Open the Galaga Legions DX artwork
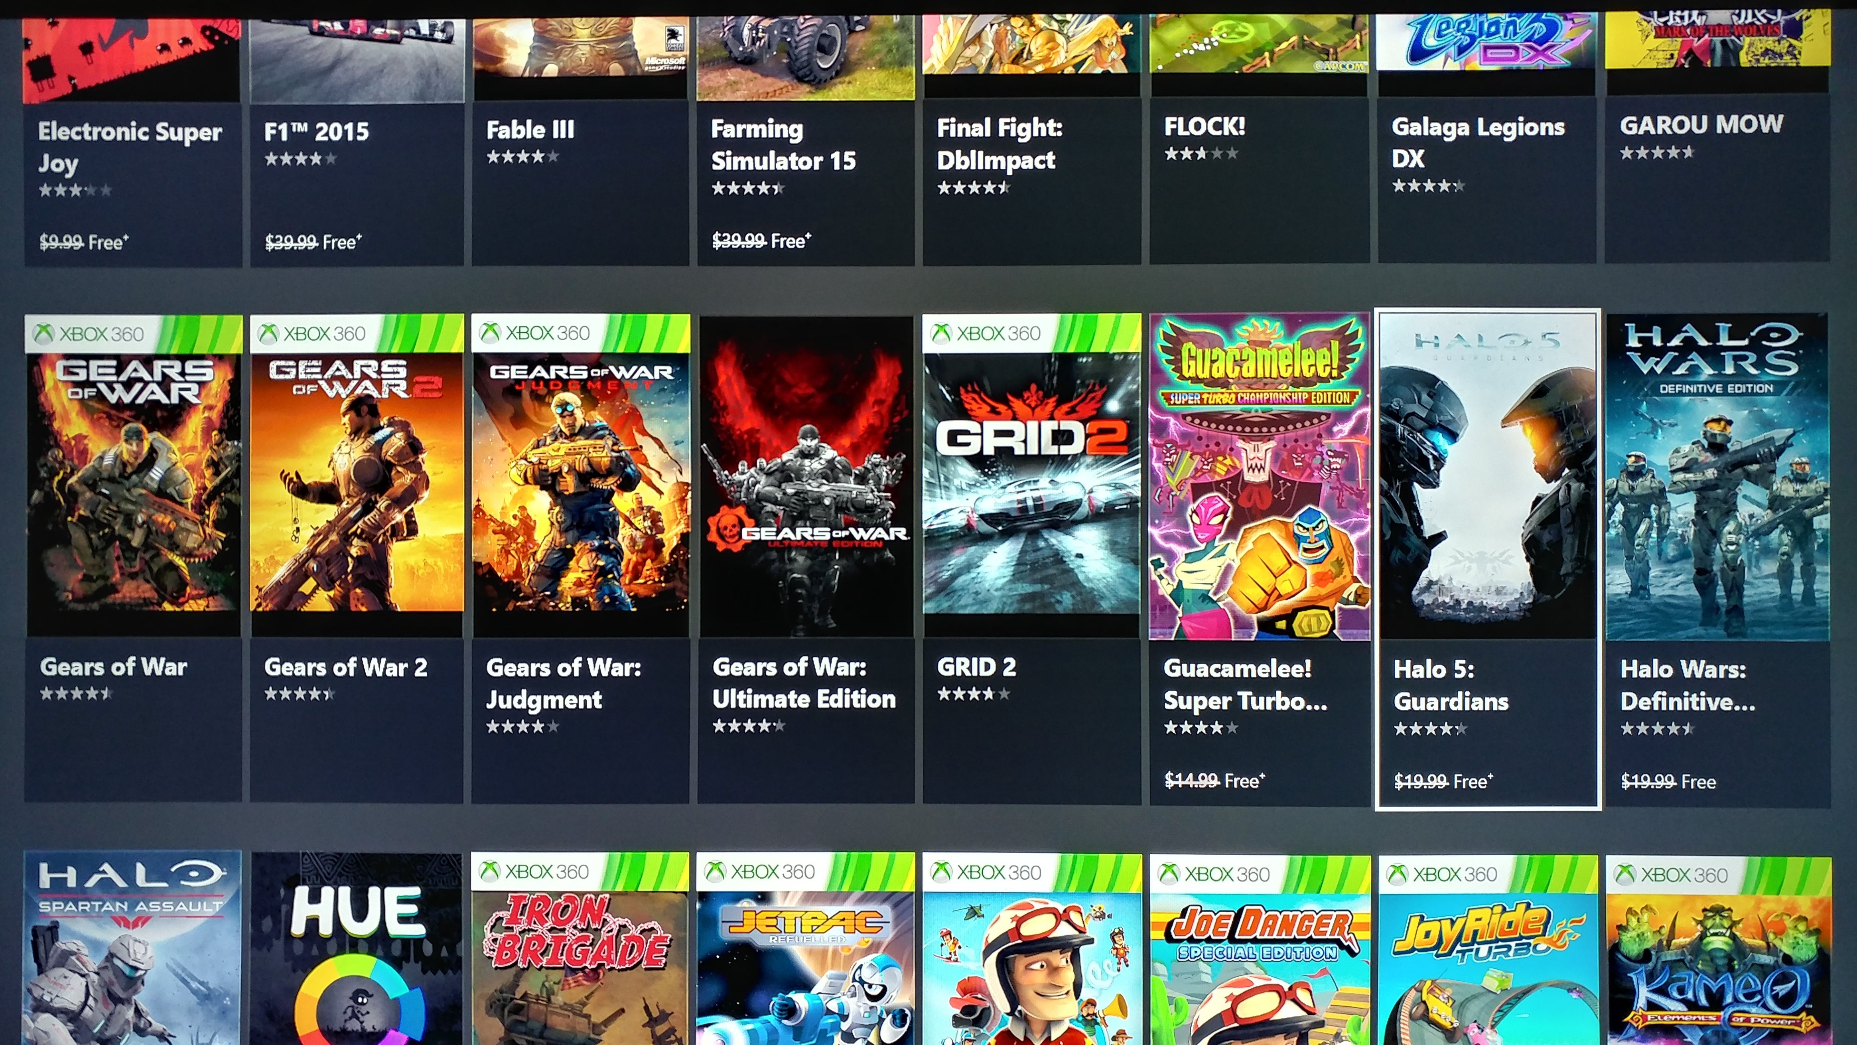Image resolution: width=1857 pixels, height=1045 pixels. coord(1486,41)
